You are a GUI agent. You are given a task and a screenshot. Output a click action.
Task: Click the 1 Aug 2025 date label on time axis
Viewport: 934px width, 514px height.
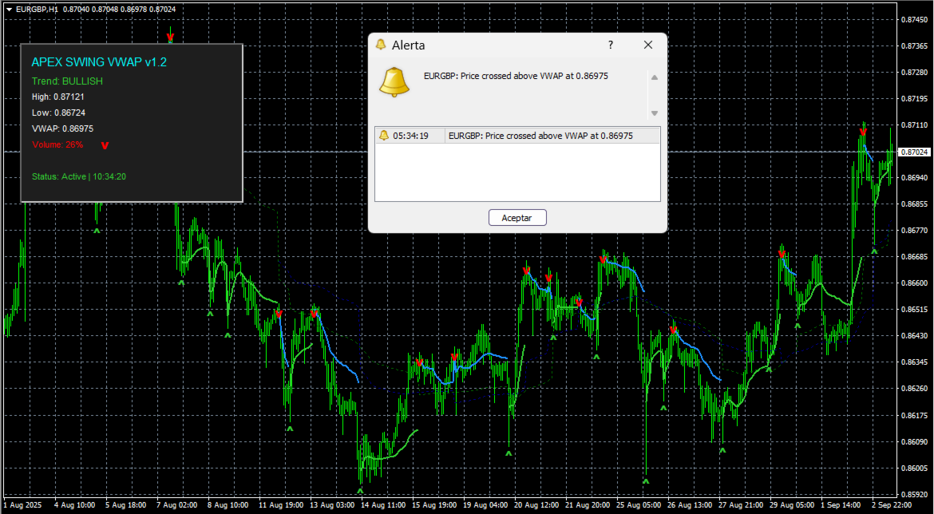(x=22, y=505)
